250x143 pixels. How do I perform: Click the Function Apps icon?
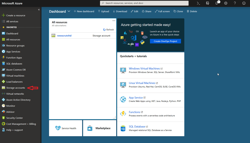pos(3,57)
